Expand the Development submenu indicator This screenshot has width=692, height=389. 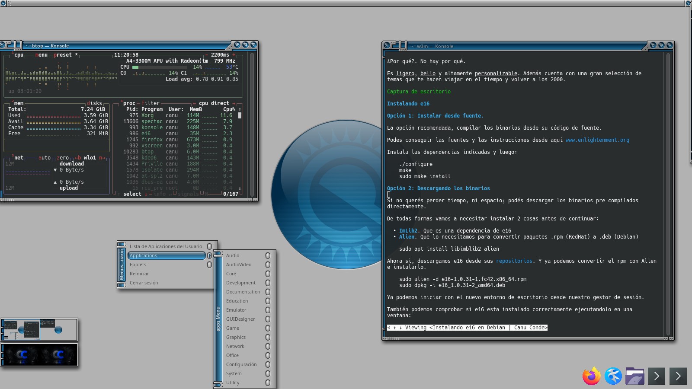click(x=268, y=283)
